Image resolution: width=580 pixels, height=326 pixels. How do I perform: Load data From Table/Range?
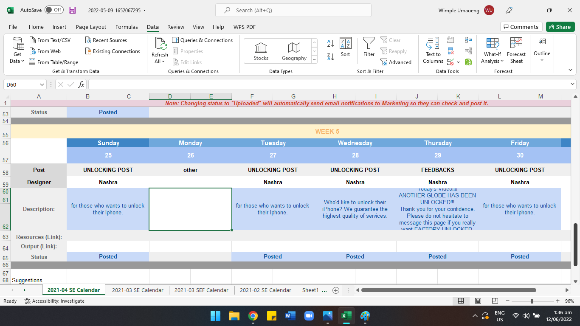(53, 62)
